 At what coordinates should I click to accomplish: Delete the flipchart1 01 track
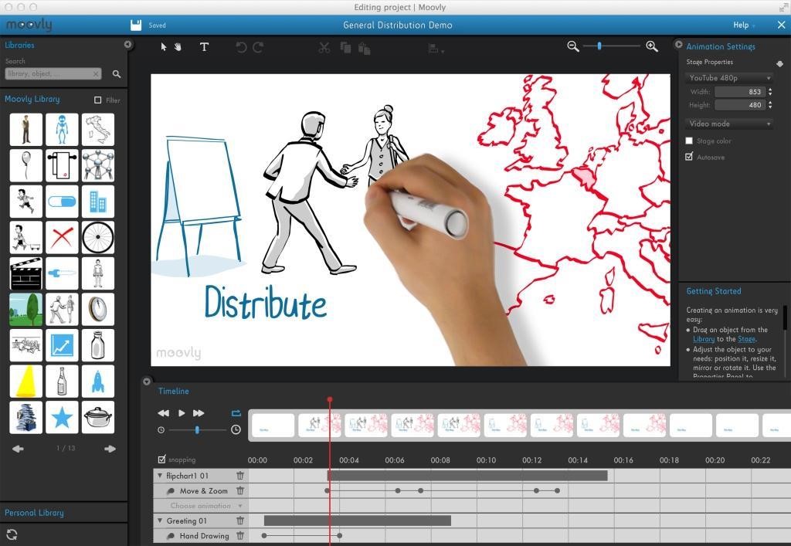pyautogui.click(x=240, y=476)
